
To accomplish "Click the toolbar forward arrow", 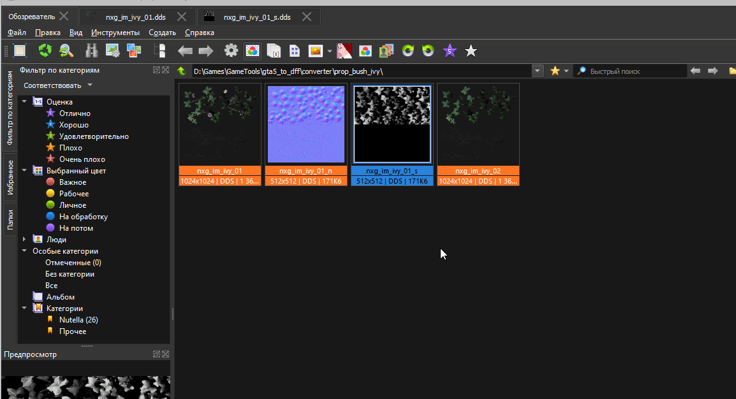I will tap(205, 51).
